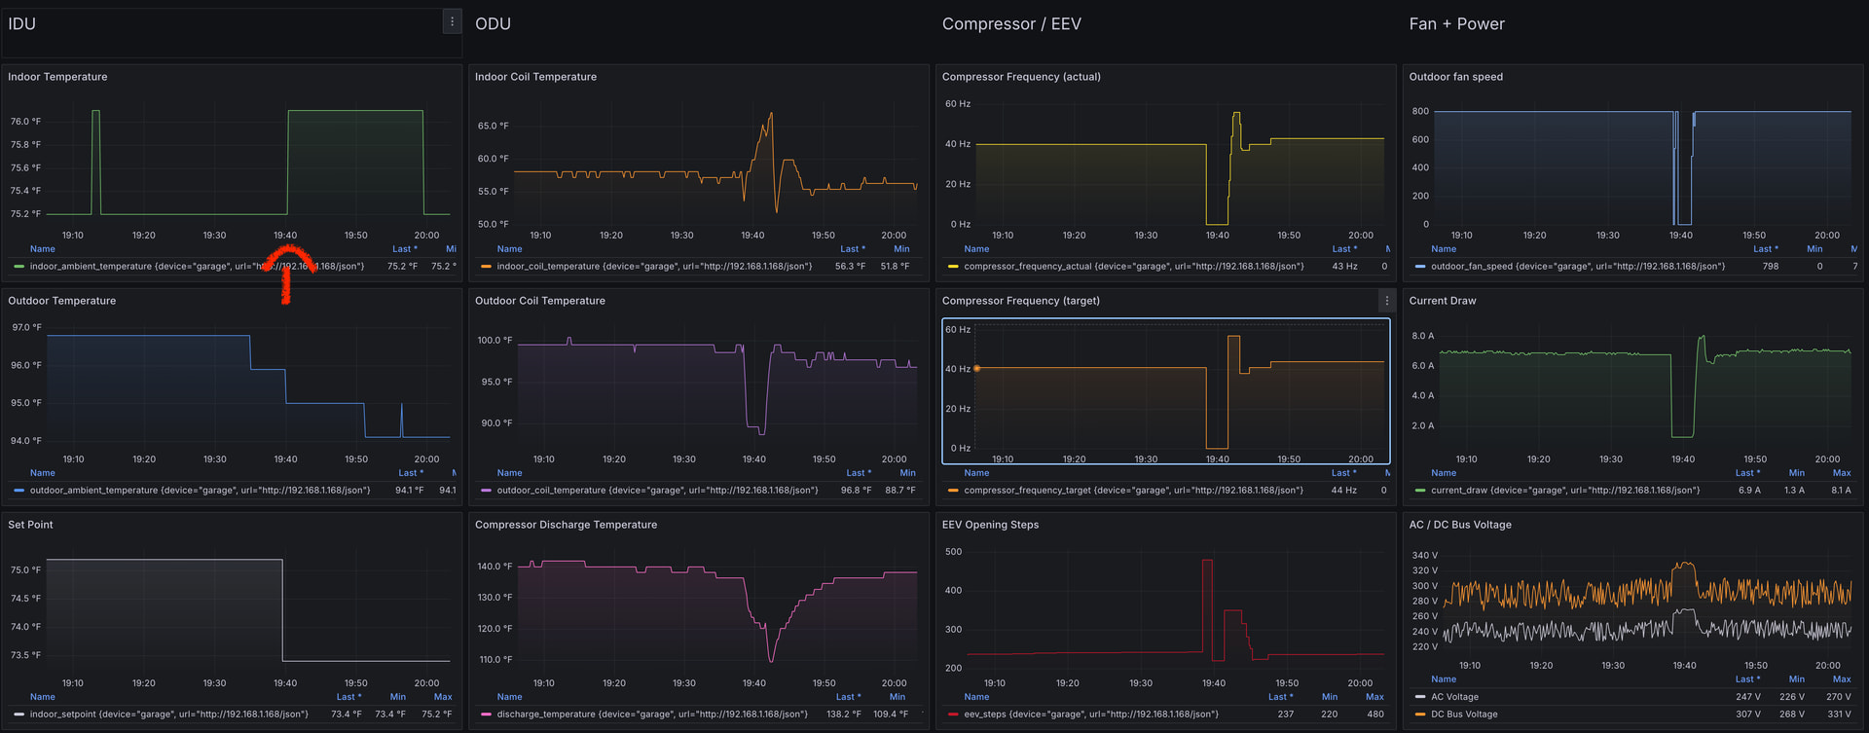Sort EEV Opening Steps legend by Min
Viewport: 1869px width, 733px height.
point(1330,697)
